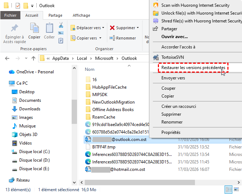The height and width of the screenshot is (194, 242).
Task: Open the Supprimer dropdown arrow
Action: coord(138,28)
